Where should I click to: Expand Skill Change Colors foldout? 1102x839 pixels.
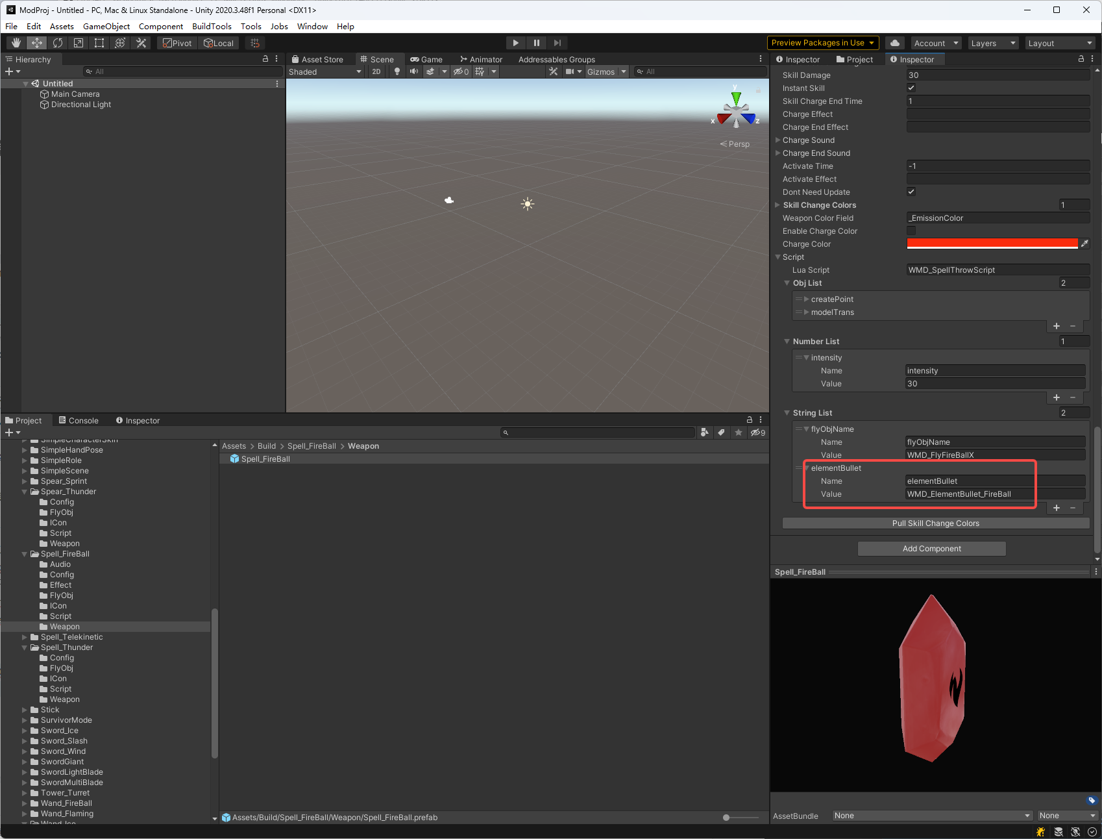(x=778, y=205)
